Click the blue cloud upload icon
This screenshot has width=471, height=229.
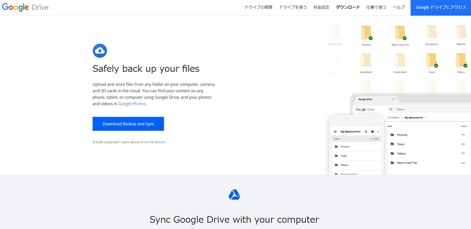(100, 51)
